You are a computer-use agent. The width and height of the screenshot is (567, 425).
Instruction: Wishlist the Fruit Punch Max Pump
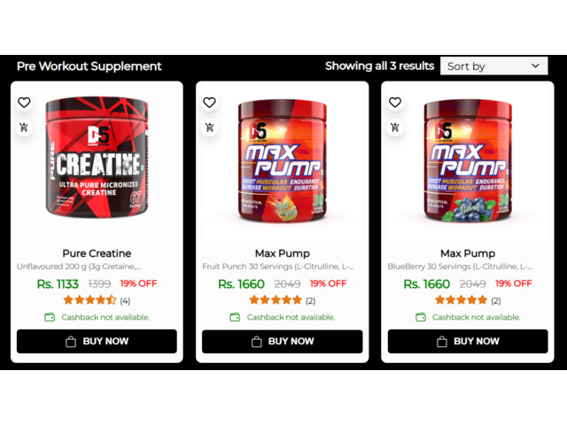click(x=209, y=103)
